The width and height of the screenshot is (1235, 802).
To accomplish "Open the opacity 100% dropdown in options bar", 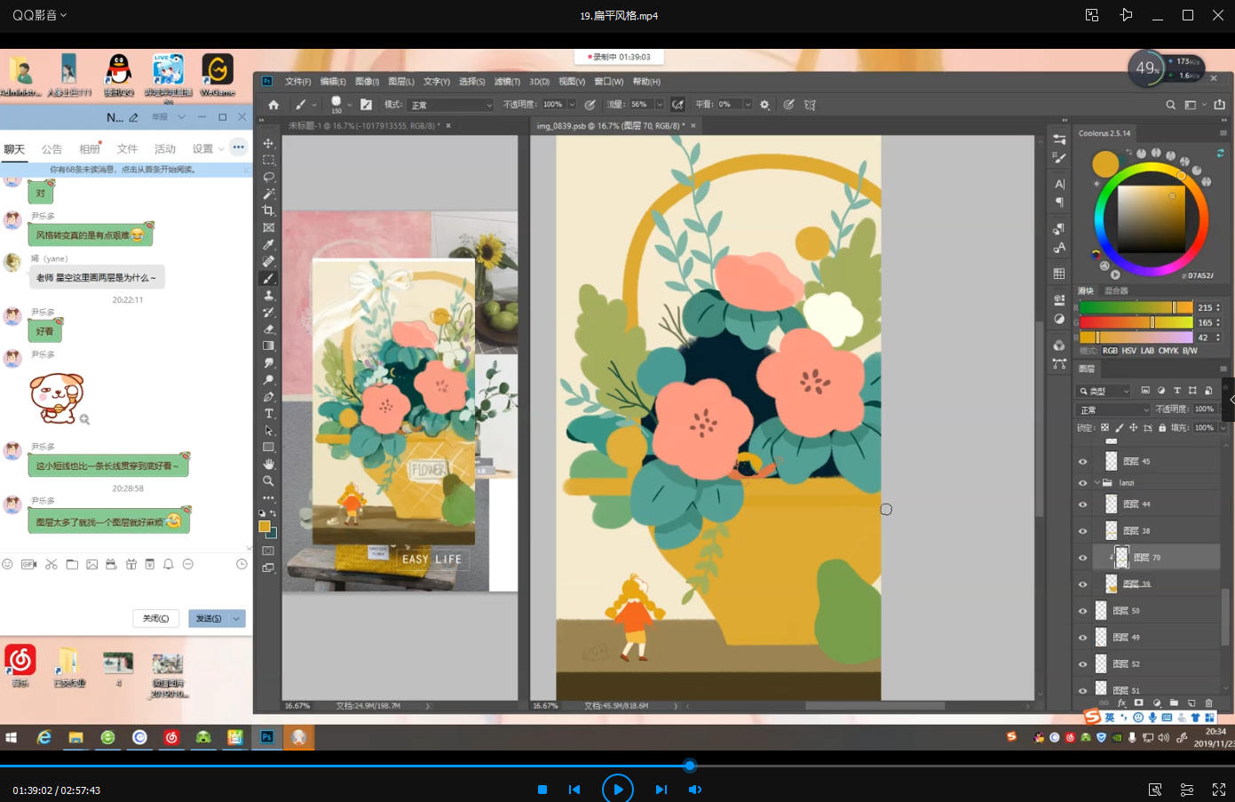I will point(572,104).
